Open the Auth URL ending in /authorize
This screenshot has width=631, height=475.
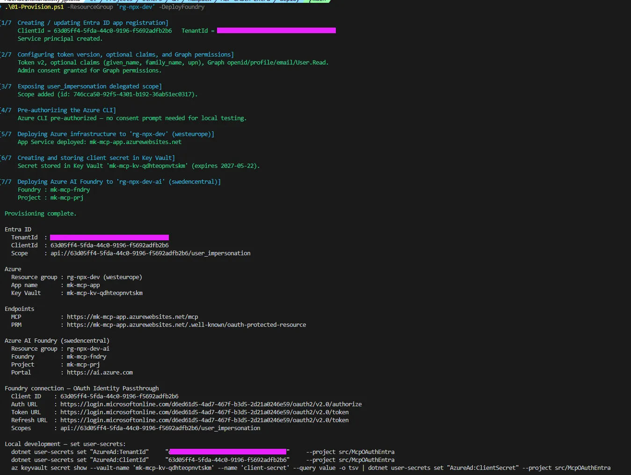coord(211,404)
